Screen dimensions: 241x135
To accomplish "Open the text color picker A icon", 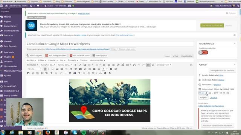I will coord(104,69).
